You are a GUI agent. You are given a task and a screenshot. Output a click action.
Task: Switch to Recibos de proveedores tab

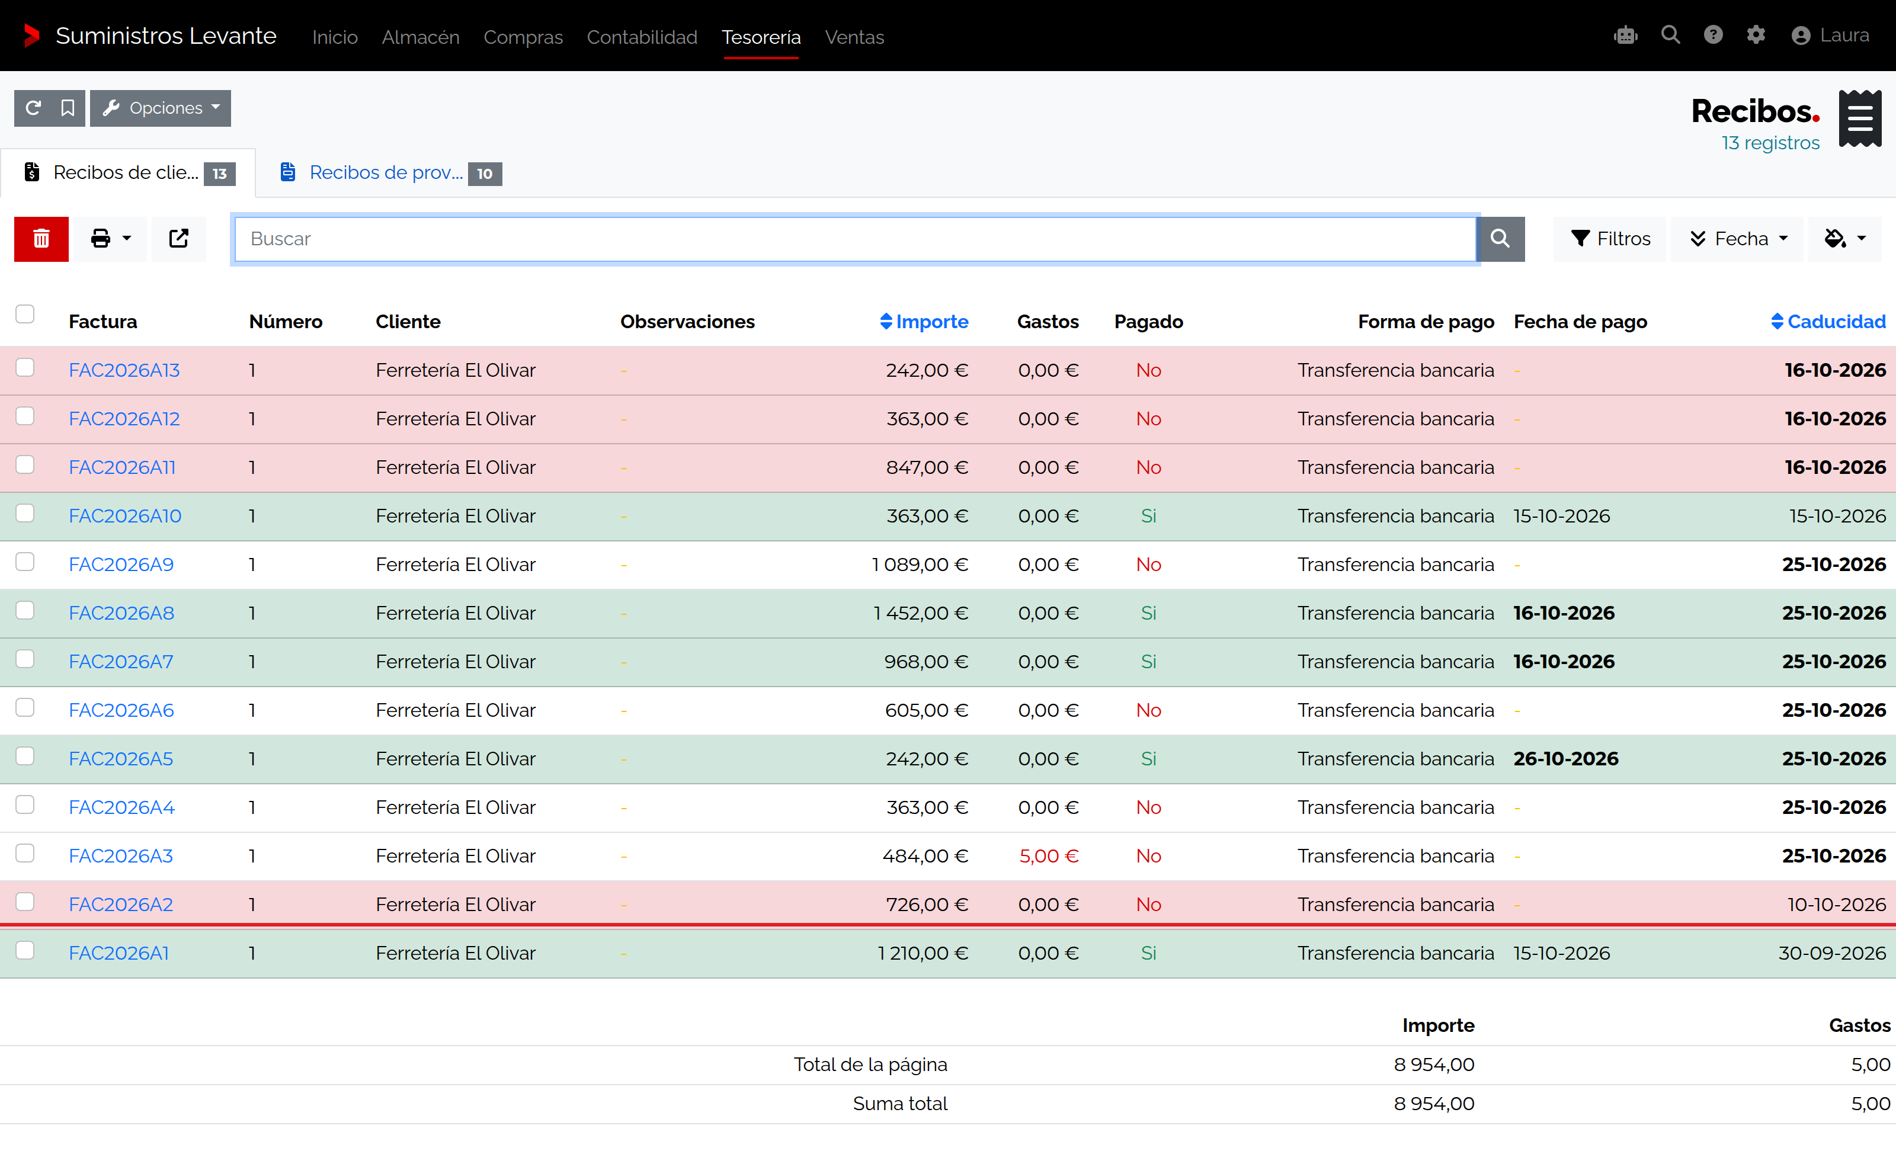point(390,173)
